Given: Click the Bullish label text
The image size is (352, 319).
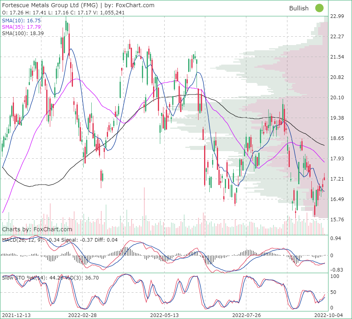Looking at the screenshot, I should pos(299,8).
